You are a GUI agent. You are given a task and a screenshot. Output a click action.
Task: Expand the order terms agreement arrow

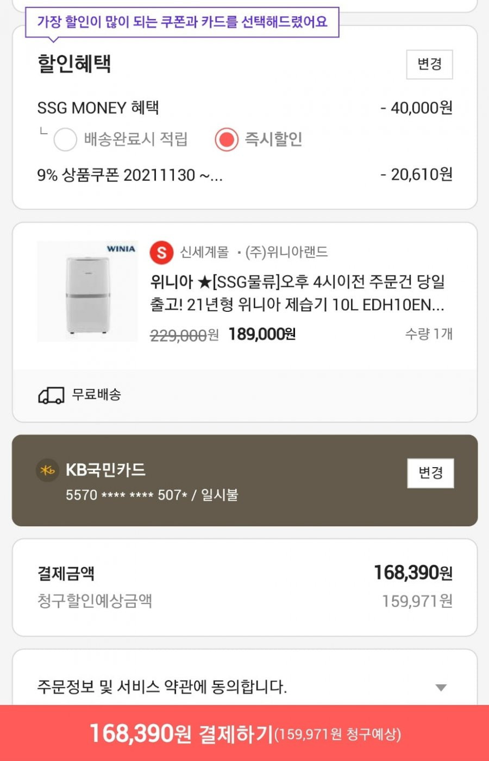coord(441,688)
